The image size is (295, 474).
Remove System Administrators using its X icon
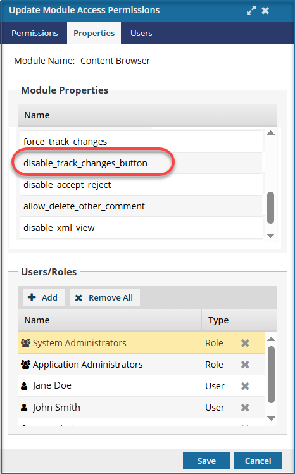pyautogui.click(x=245, y=343)
